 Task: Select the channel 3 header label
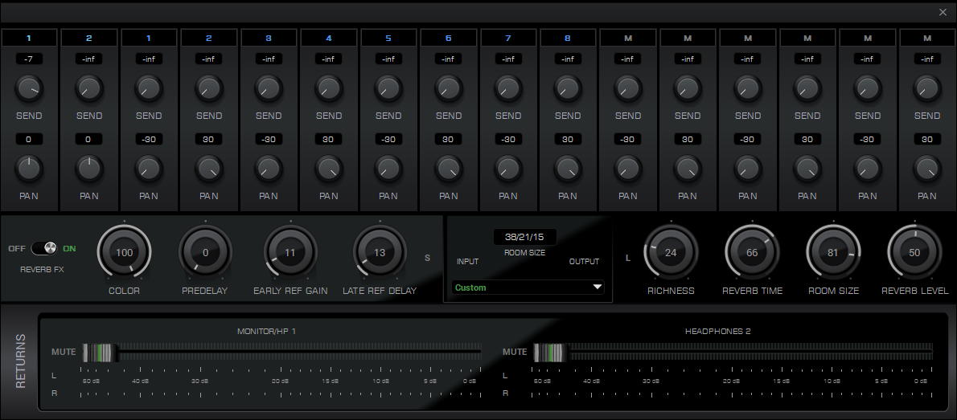pos(268,38)
